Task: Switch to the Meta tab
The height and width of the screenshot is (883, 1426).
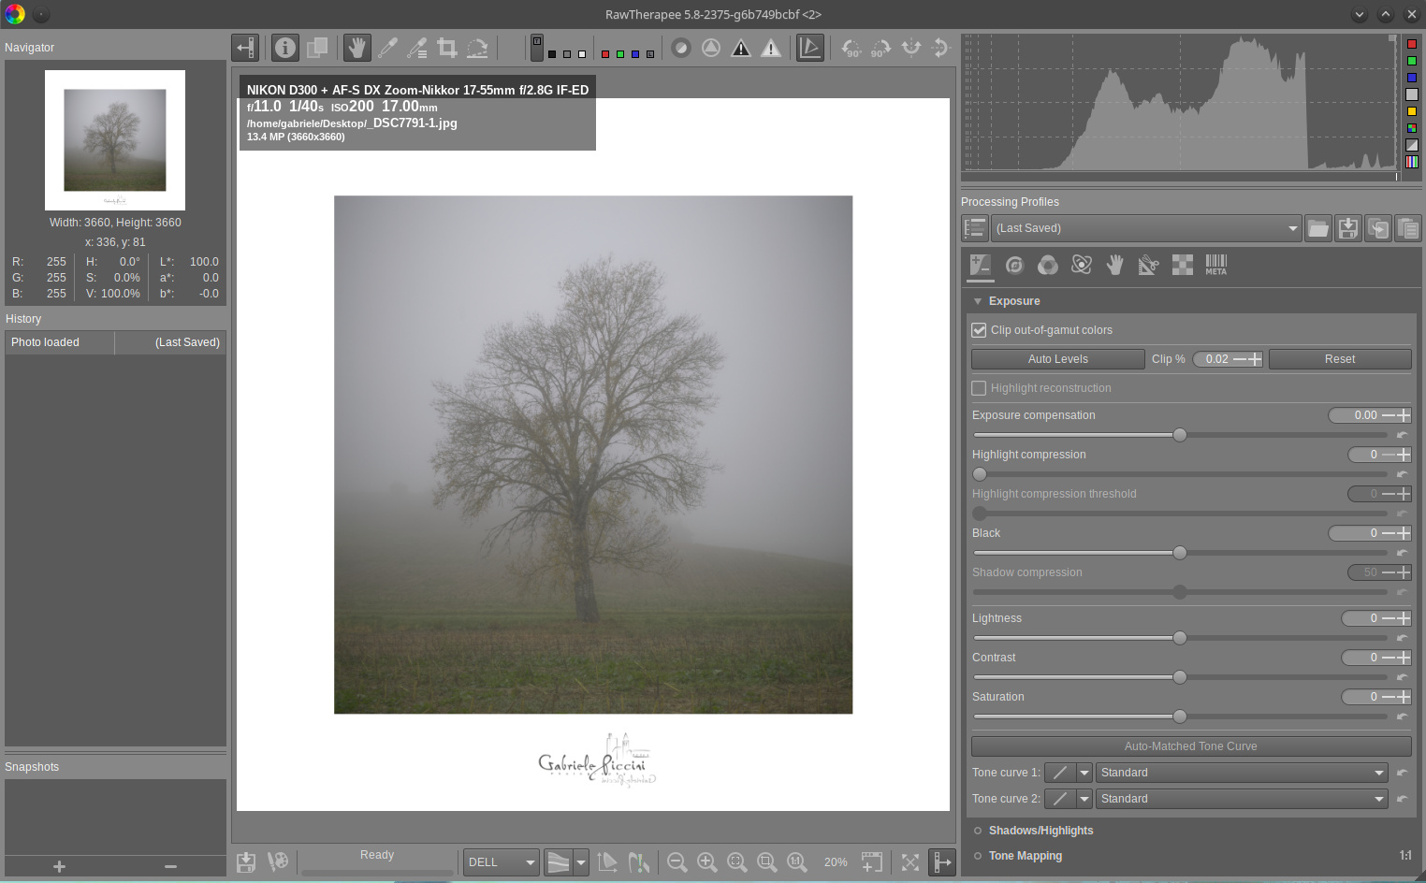Action: tap(1215, 266)
